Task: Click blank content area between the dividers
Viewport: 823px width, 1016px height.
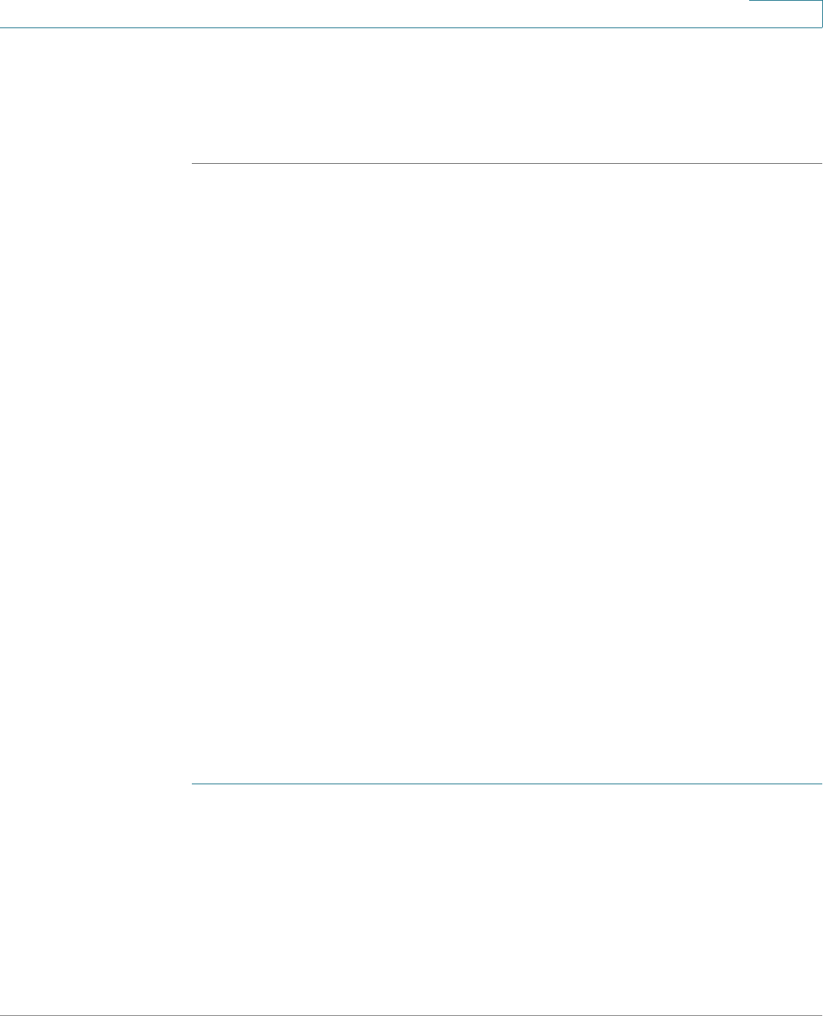Action: [507, 473]
